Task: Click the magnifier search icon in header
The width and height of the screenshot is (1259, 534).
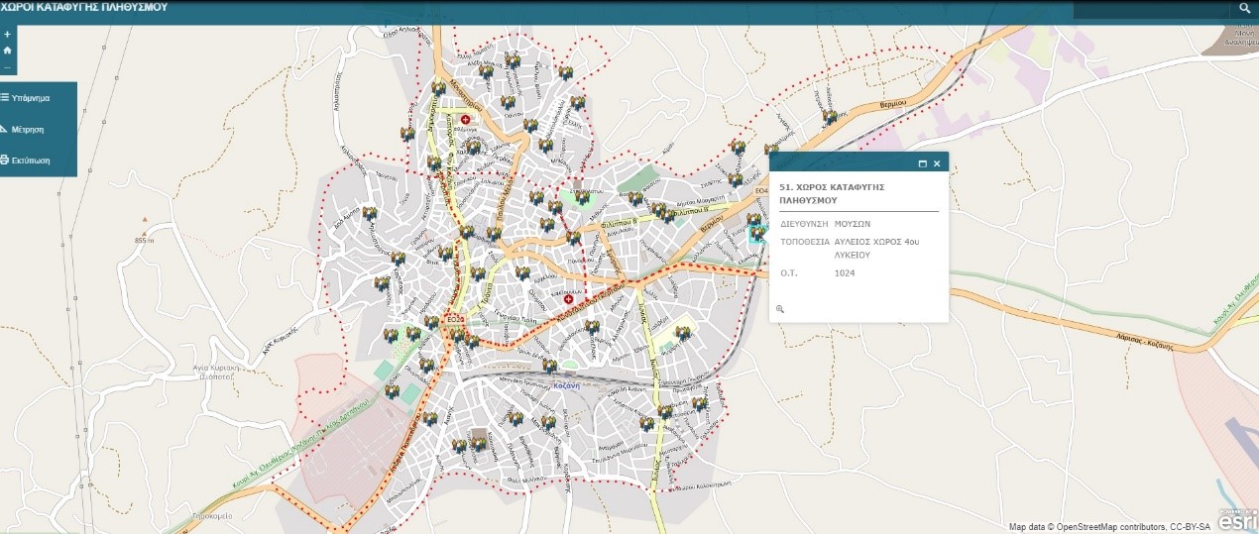Action: coord(1244,9)
